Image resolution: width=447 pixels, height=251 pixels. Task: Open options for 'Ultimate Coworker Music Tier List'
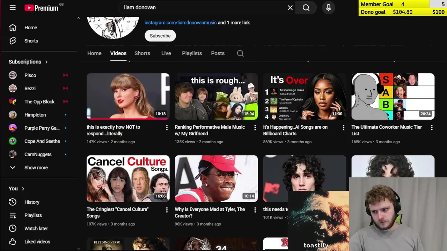432,128
